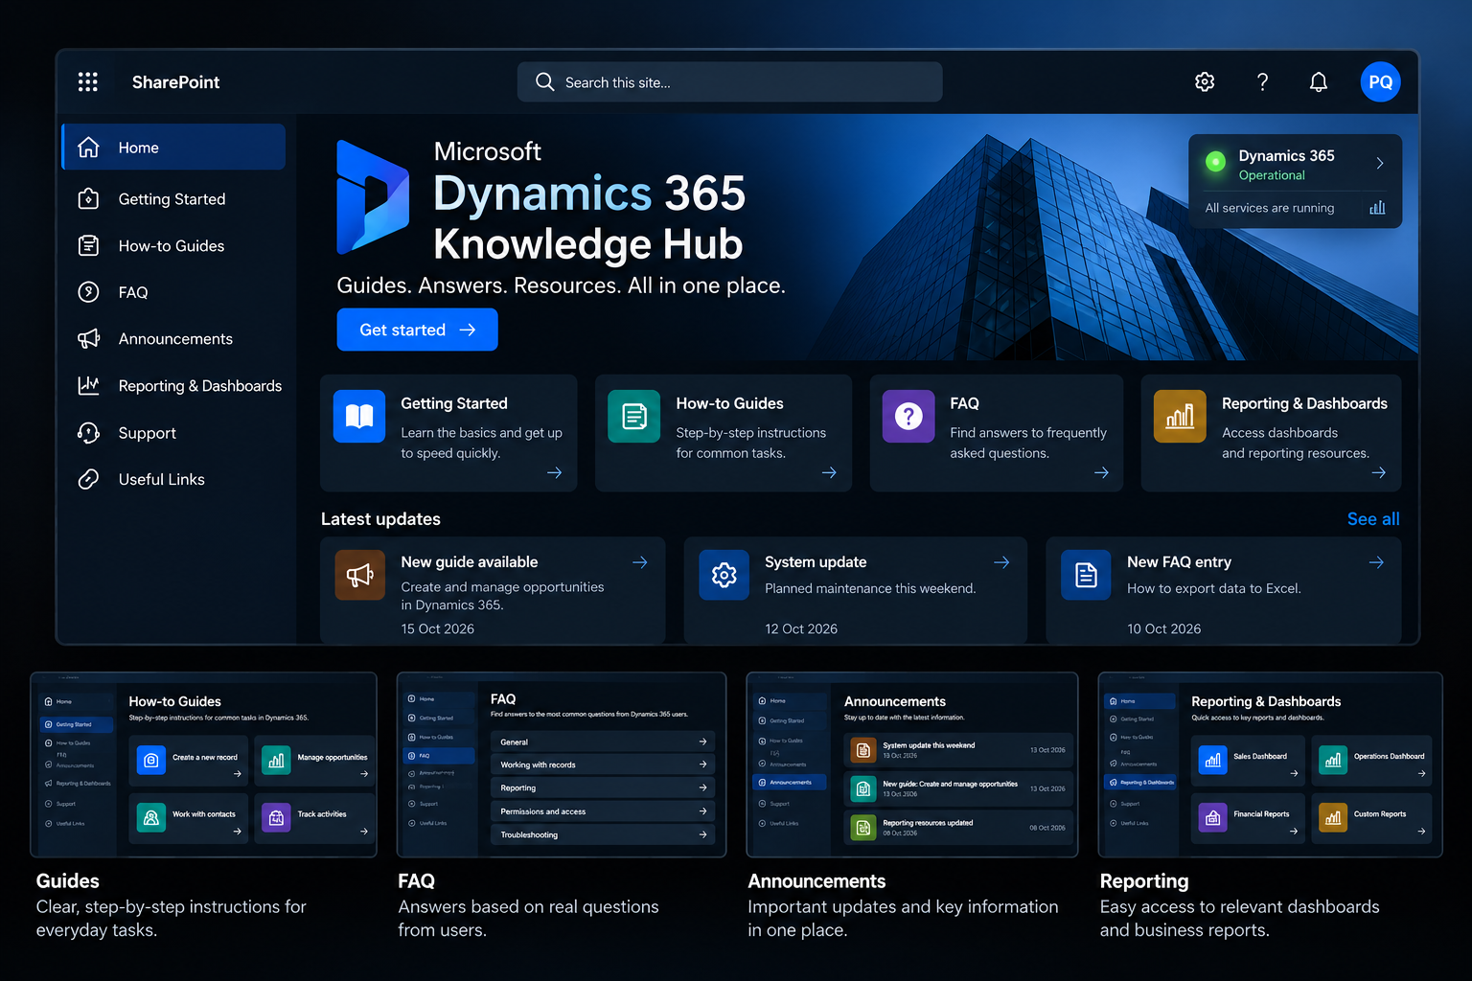Open Reporting & Dashboards card arrow

1378,472
